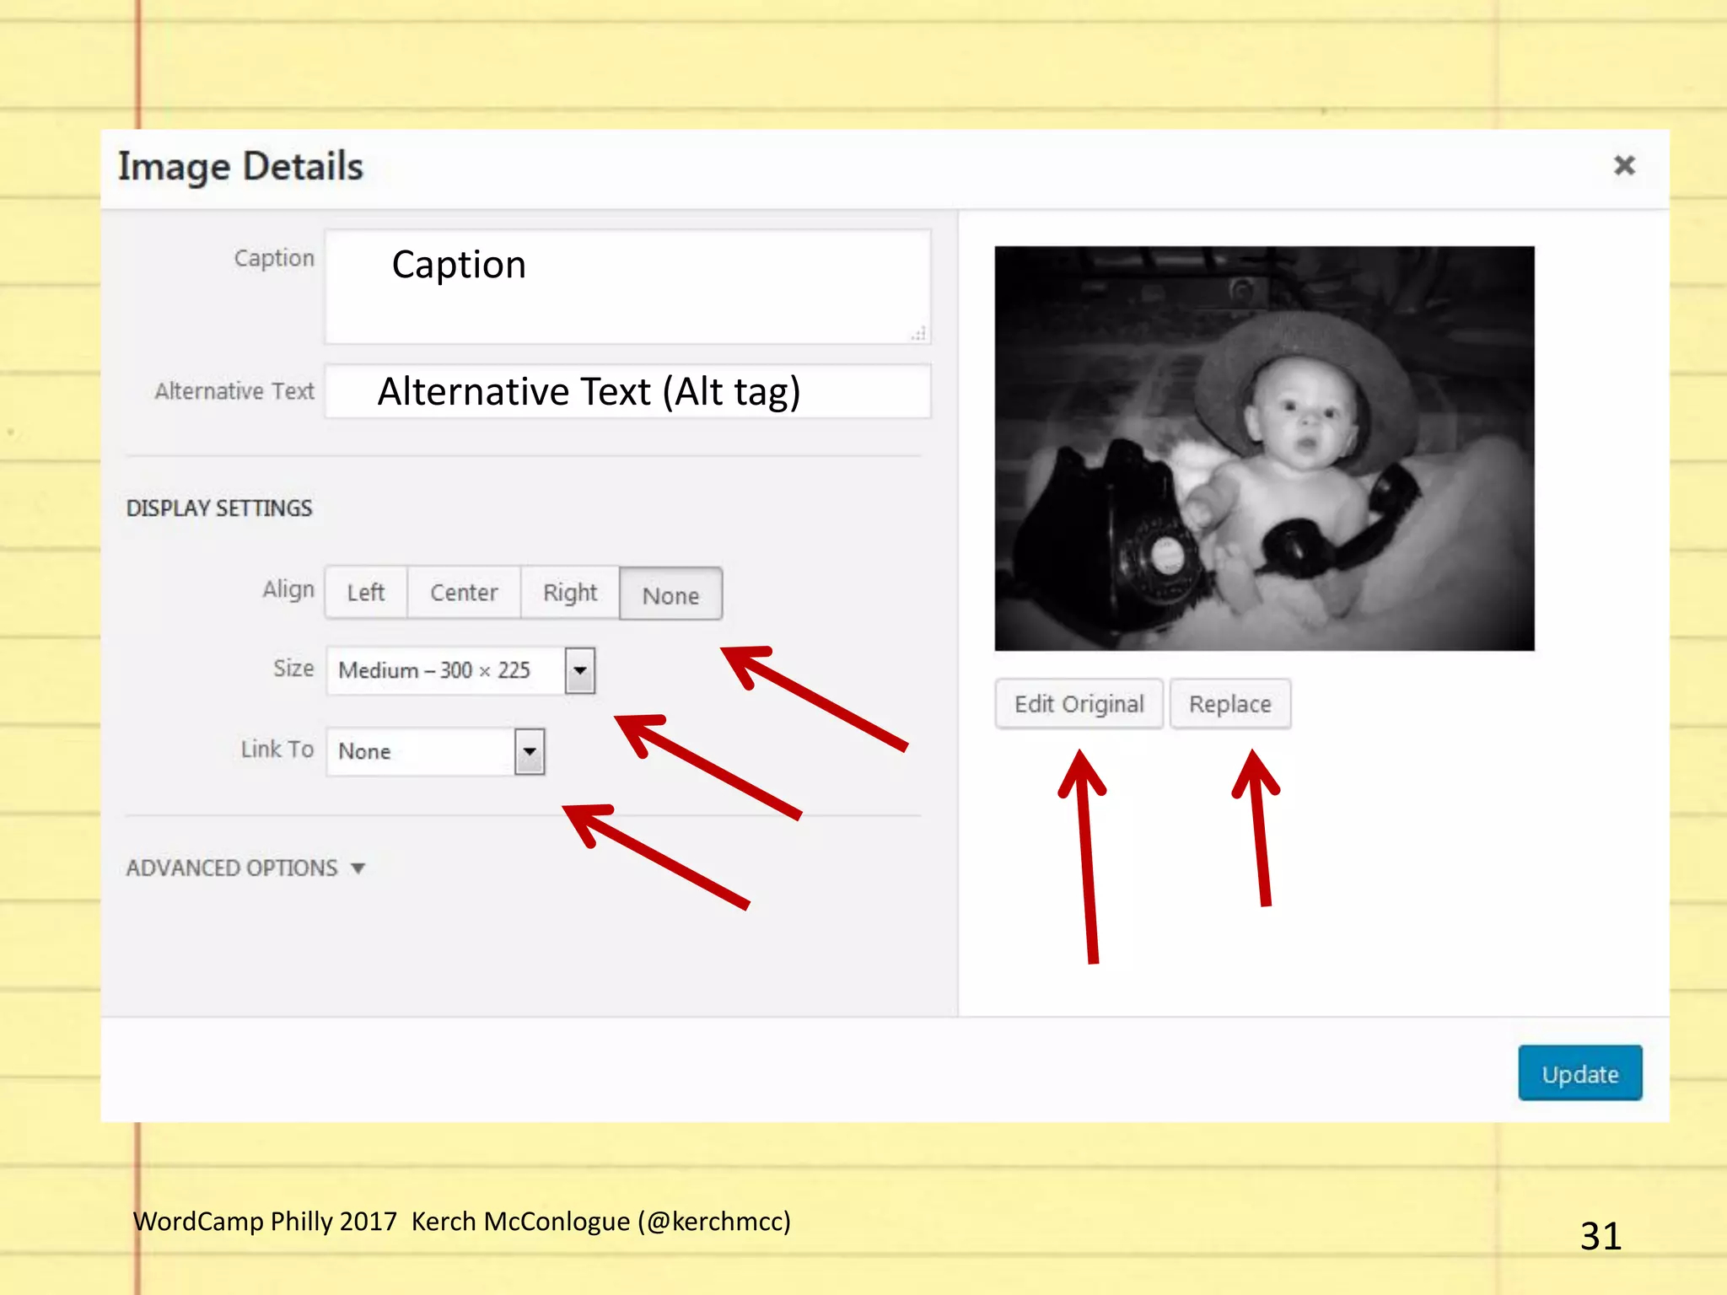Set alignment to Left

(x=366, y=593)
